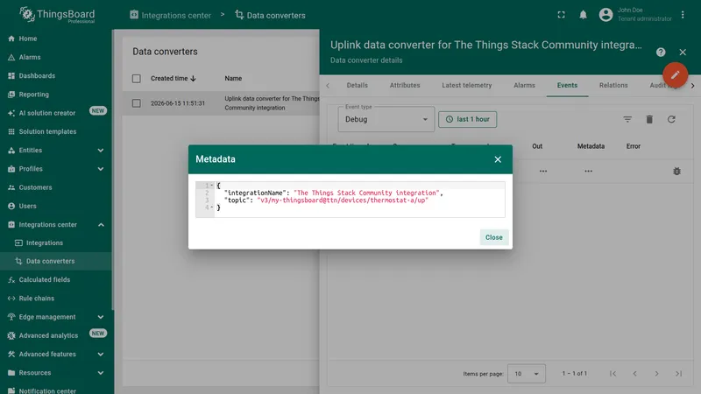Click the Calculated fields fx icon

coord(11,279)
